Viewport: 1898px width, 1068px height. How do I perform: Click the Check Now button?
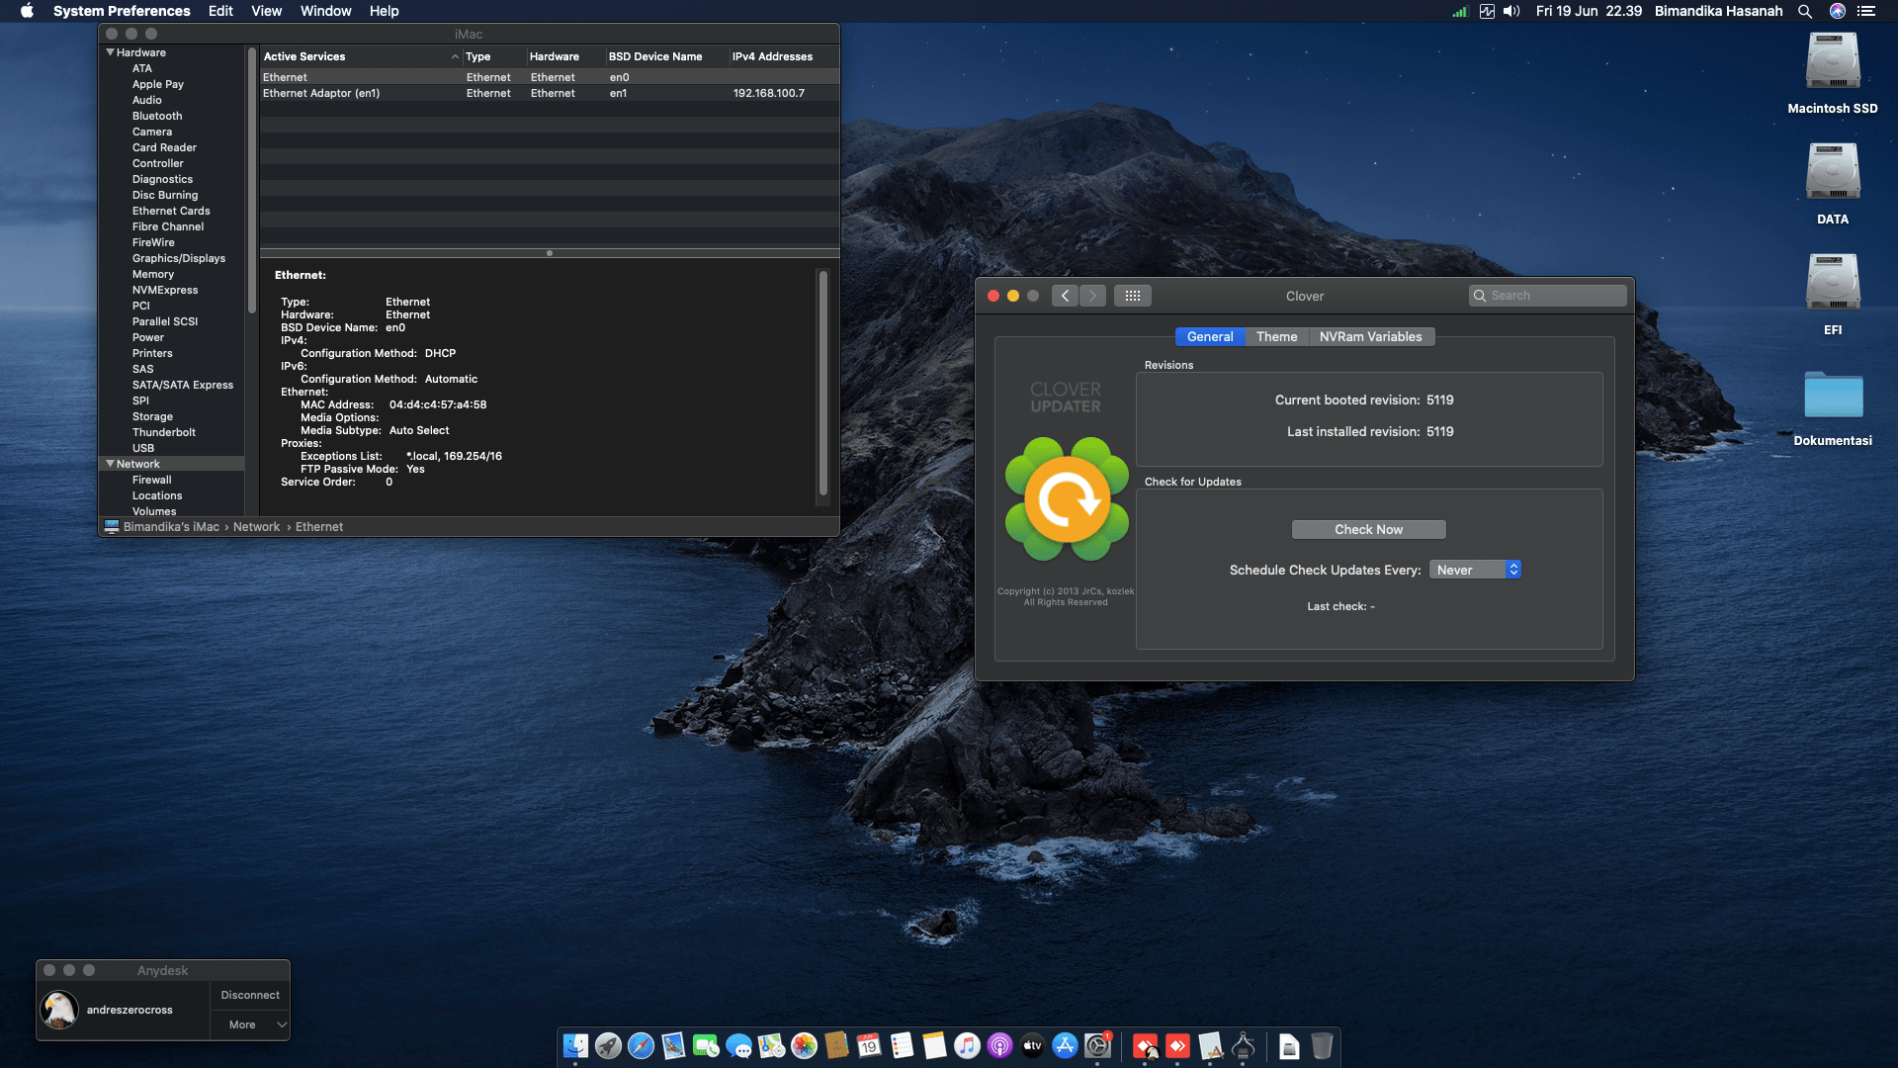click(1368, 530)
